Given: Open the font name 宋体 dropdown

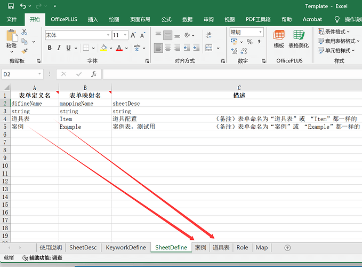Looking at the screenshot, I should pyautogui.click(x=108, y=35).
